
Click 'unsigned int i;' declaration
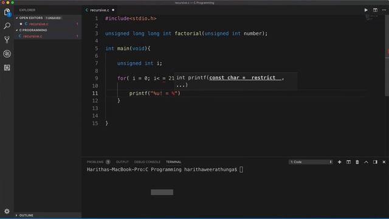point(139,63)
